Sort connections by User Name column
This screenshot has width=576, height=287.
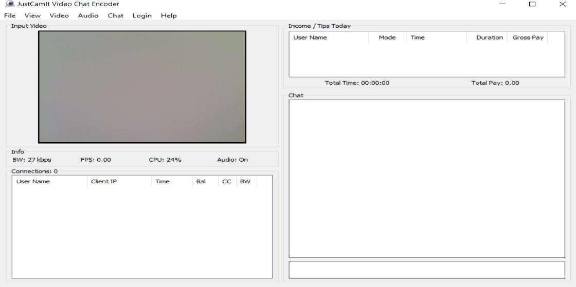49,181
